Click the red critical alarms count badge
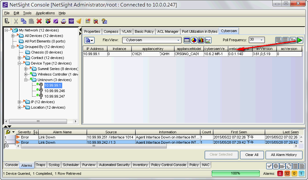308x180 pixels. [x=280, y=174]
